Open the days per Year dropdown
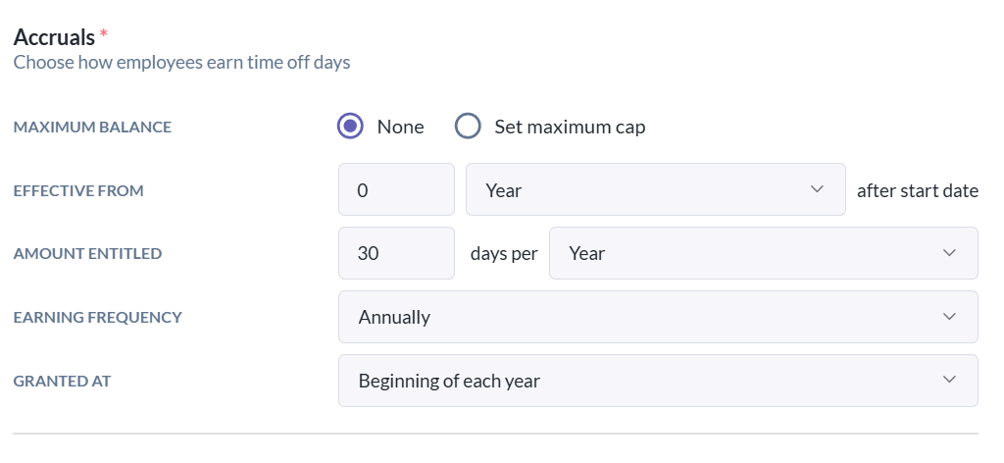The image size is (1004, 463). pyautogui.click(x=763, y=253)
